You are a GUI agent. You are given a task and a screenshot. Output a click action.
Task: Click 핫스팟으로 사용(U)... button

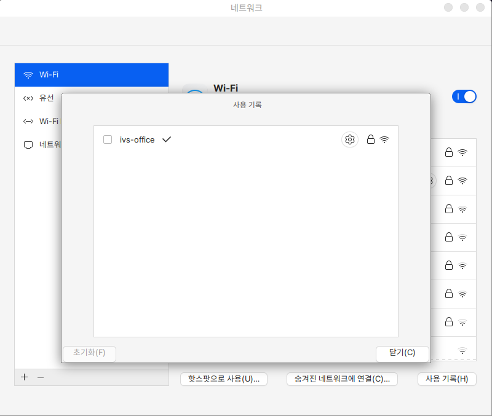pos(224,379)
